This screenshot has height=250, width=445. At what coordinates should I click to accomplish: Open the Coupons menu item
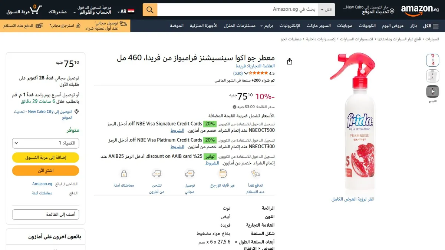tap(367, 26)
